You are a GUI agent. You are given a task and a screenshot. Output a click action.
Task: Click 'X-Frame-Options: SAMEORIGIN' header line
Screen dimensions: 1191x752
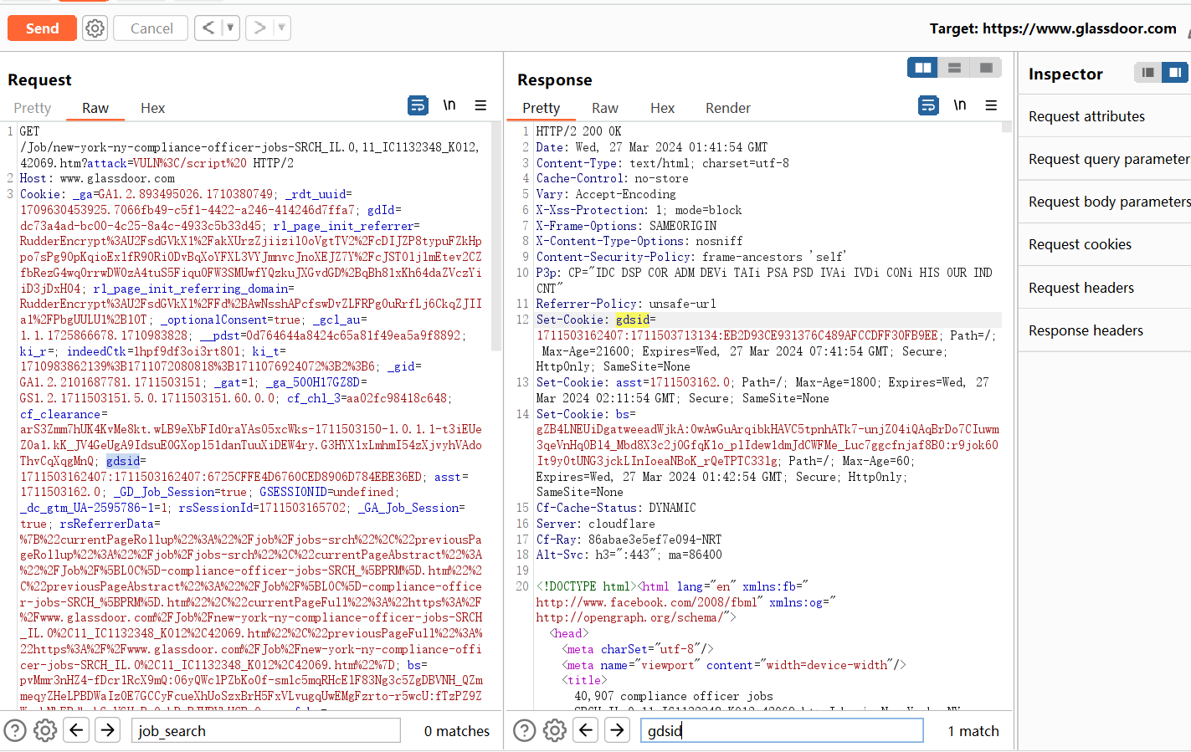pos(626,226)
